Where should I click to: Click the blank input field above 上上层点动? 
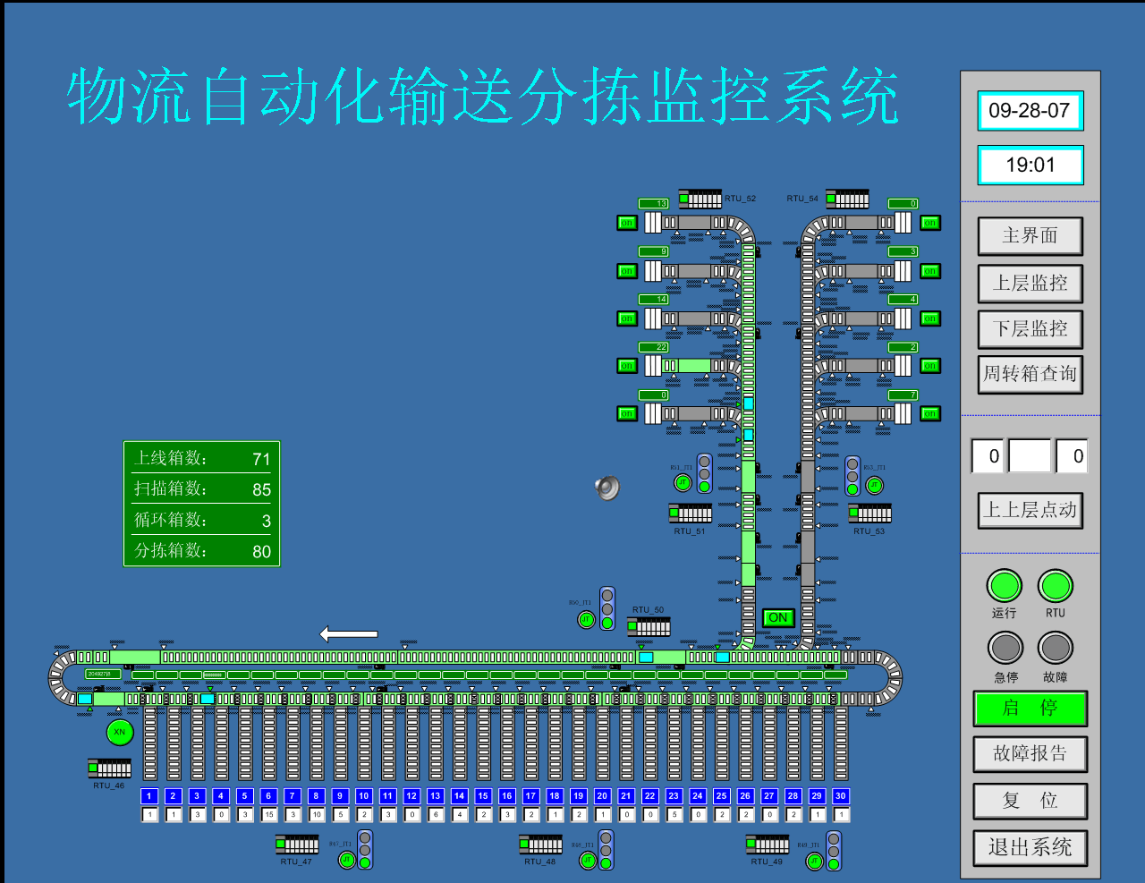(1030, 456)
